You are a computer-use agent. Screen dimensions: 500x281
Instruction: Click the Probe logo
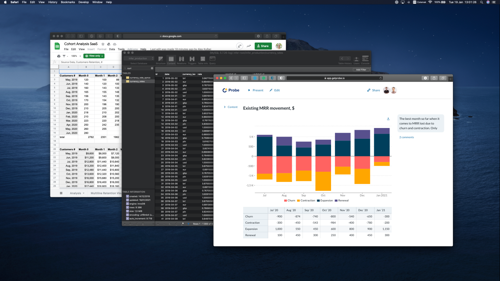[x=231, y=90]
